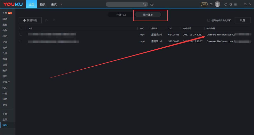254x135 pixels.
Task: Open 音乐 in the sidebar
Action: pos(5,48)
